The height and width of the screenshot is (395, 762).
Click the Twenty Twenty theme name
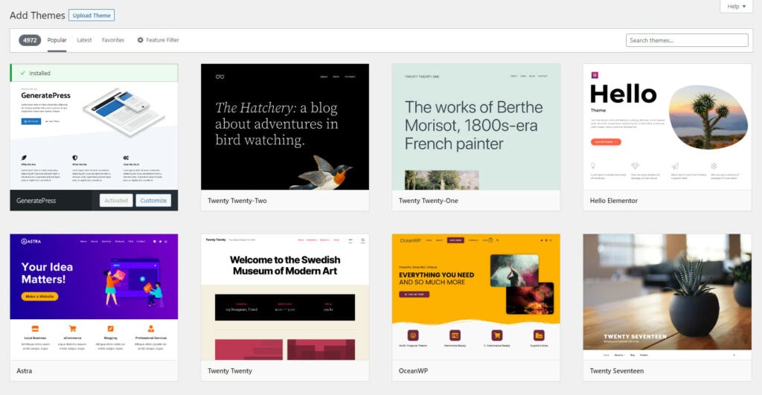[x=230, y=370]
